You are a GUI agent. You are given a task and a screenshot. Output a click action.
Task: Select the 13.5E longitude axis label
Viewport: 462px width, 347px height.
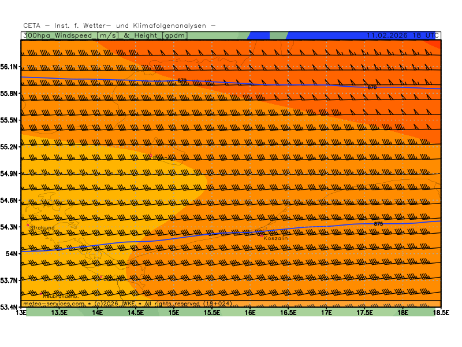tap(59, 313)
